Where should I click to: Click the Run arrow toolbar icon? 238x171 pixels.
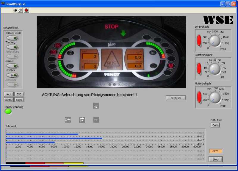[x=15, y=10]
